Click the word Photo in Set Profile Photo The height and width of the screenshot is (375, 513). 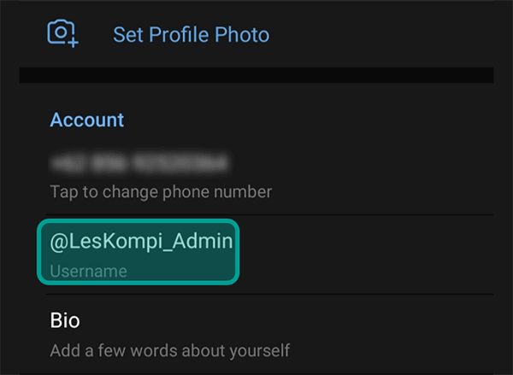pyautogui.click(x=242, y=34)
